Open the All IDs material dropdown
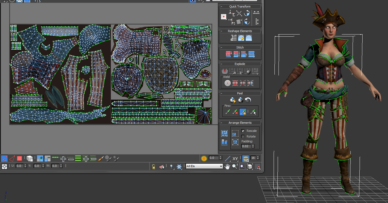The image size is (388, 203). pos(204,166)
